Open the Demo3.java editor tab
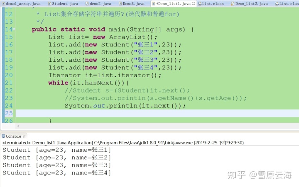 click(x=132, y=3)
